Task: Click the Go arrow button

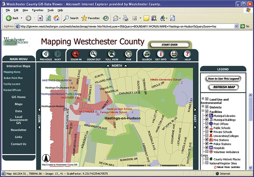Action: [x=245, y=26]
